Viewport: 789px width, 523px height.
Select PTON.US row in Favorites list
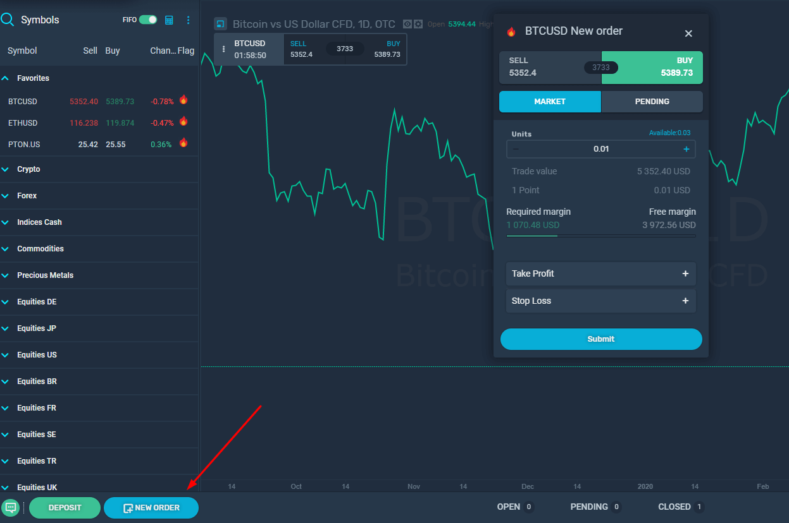point(99,144)
